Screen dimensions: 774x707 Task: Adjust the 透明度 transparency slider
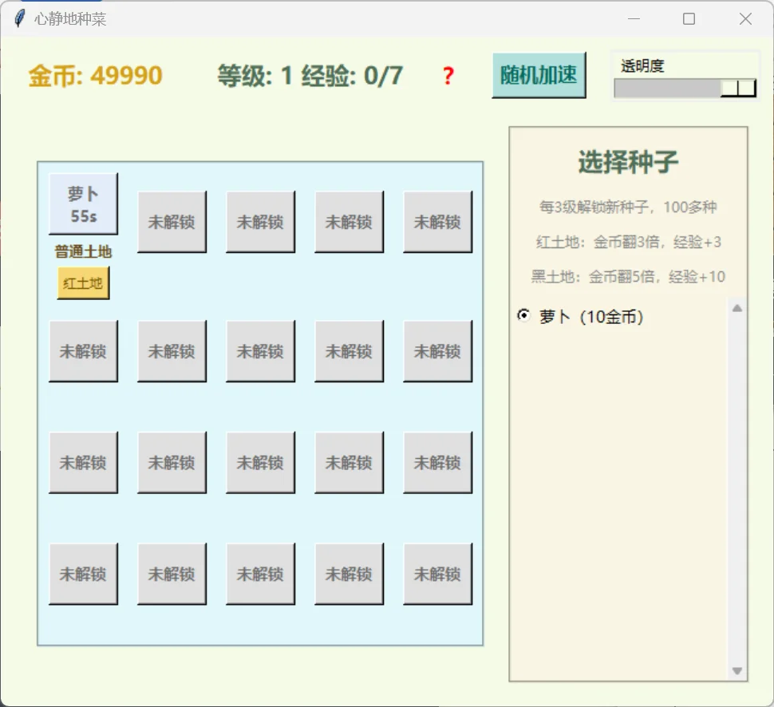738,89
